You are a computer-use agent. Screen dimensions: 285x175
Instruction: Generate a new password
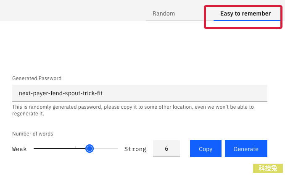(246, 149)
